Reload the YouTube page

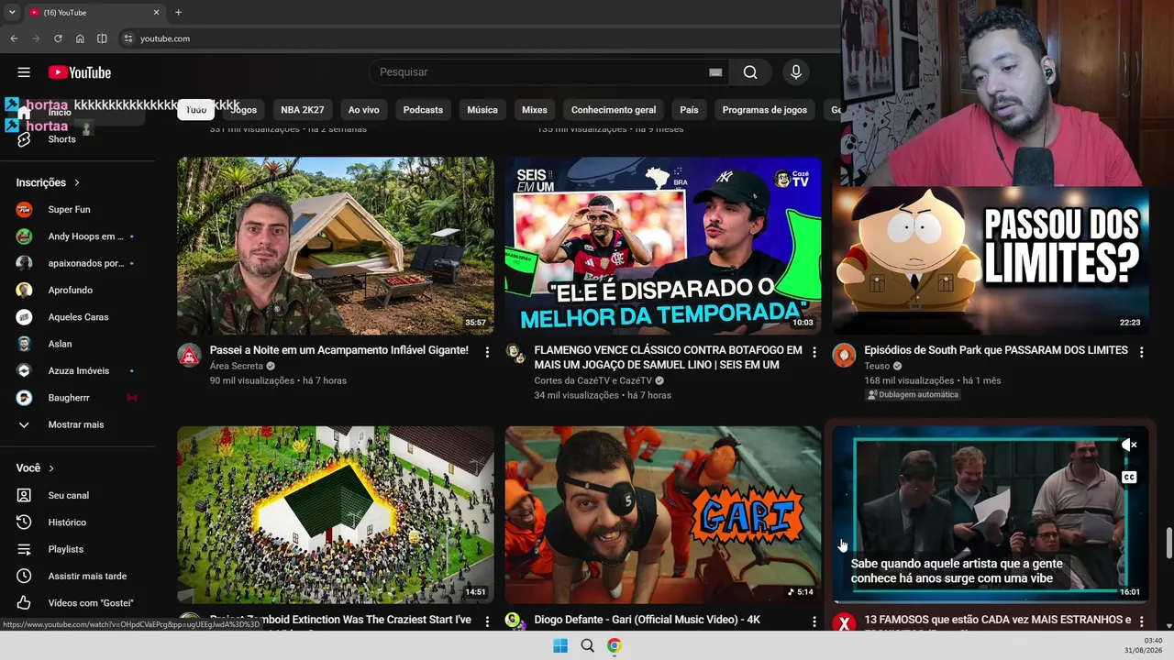tap(58, 38)
